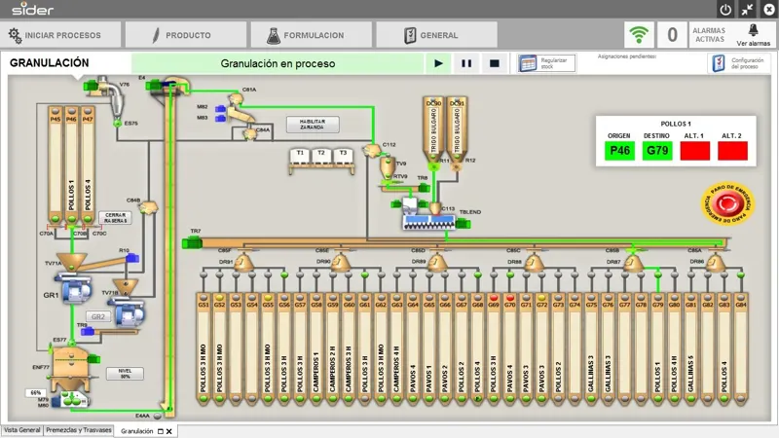Viewport: 779px width, 438px height.
Task: Click the green ORIGEN P46 indicator
Action: click(x=619, y=151)
